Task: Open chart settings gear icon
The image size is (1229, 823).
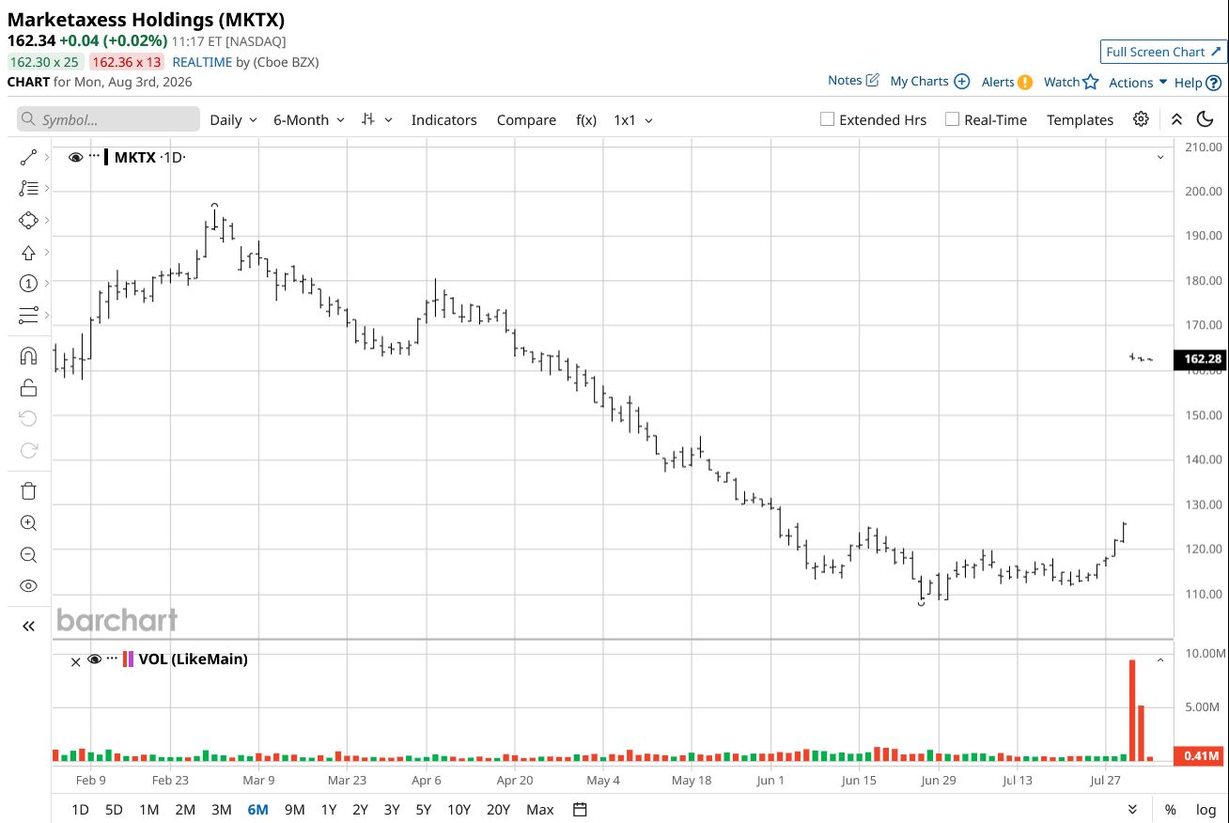Action: [1141, 119]
